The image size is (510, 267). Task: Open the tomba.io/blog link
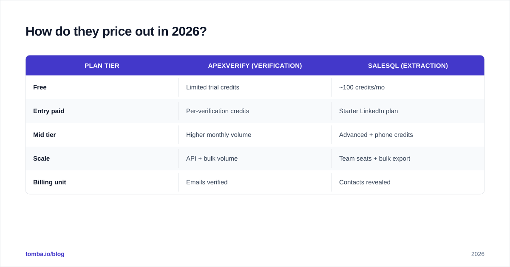45,254
